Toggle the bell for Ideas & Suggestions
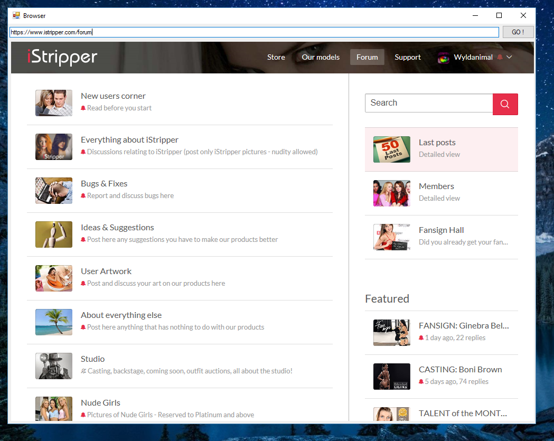 tap(83, 239)
